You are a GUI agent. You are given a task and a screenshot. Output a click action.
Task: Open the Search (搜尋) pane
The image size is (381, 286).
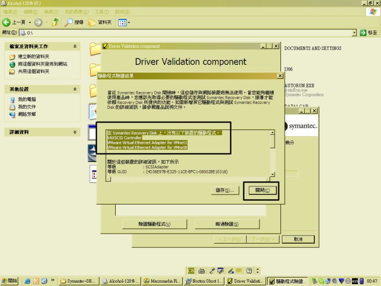pos(74,22)
